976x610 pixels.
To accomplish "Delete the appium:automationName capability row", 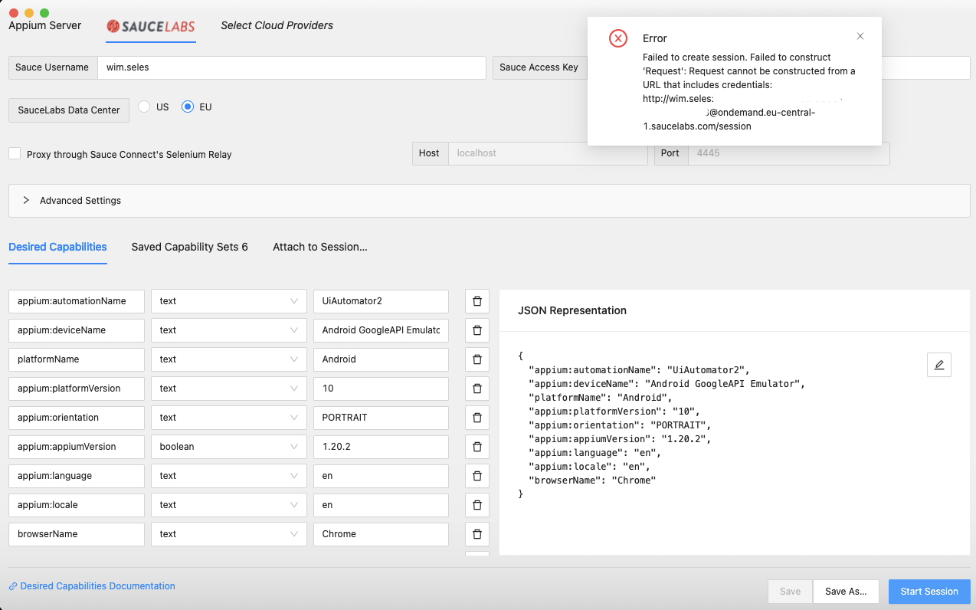I will (x=477, y=301).
